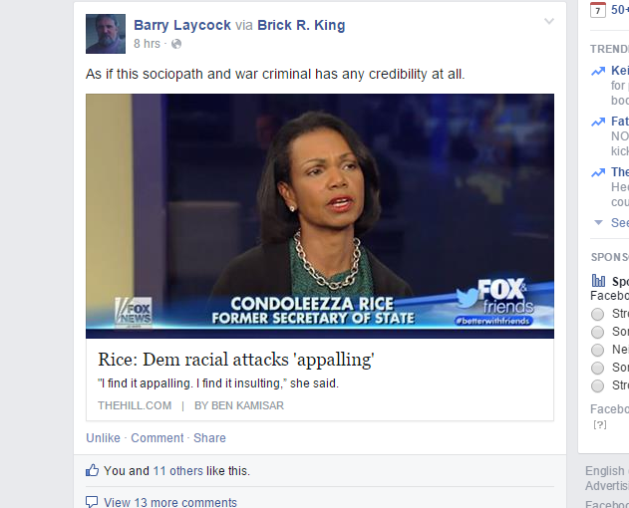
Task: Click Barry Laycock's profile picture
Action: point(106,34)
